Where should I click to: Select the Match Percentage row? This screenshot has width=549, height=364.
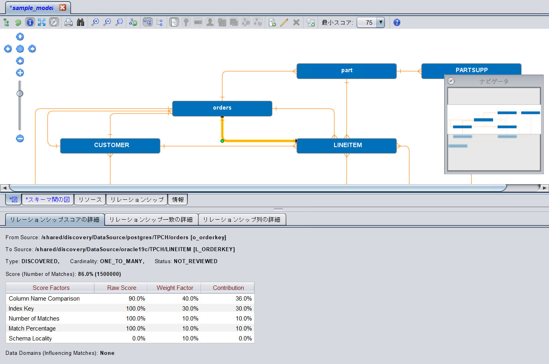(x=130, y=329)
